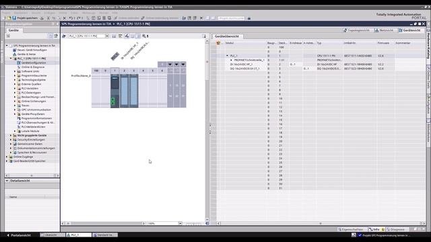Image resolution: width=431 pixels, height=242 pixels.
Task: Click the delete X toolbar icon
Action: [65, 18]
